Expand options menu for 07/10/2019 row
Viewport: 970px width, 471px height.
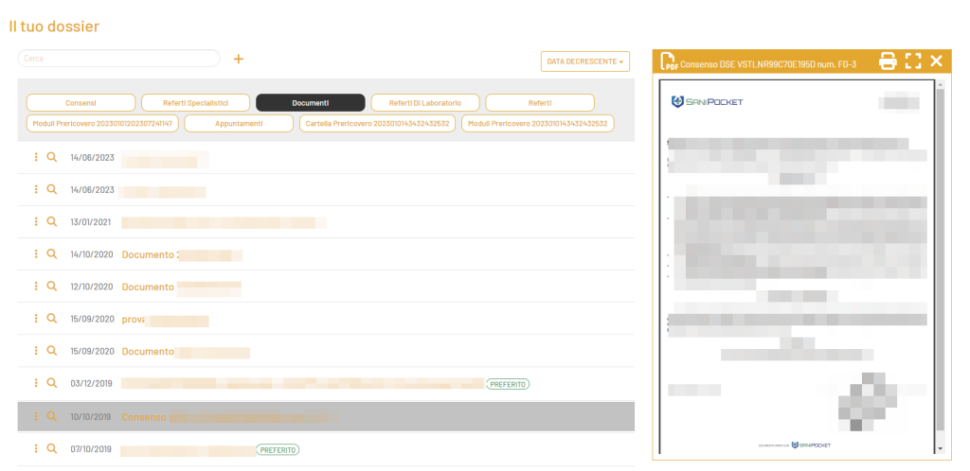coord(36,449)
